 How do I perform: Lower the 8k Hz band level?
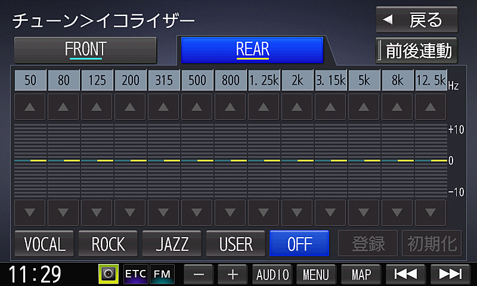pos(397,213)
